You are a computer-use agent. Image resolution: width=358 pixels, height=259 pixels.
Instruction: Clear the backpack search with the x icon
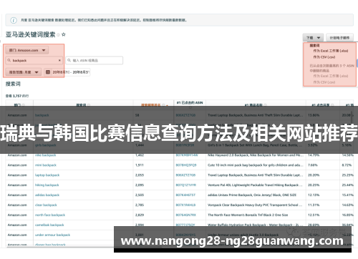[59, 60]
